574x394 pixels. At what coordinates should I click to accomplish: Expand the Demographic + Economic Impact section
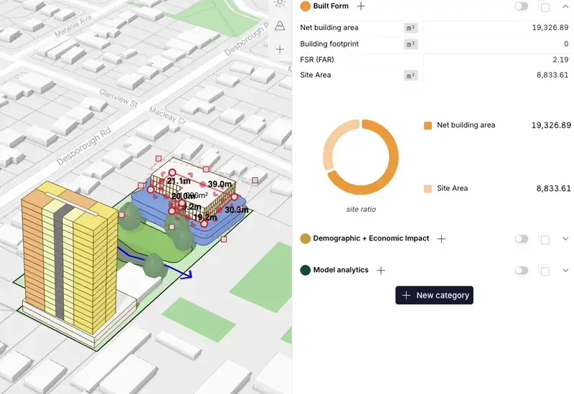(x=565, y=239)
